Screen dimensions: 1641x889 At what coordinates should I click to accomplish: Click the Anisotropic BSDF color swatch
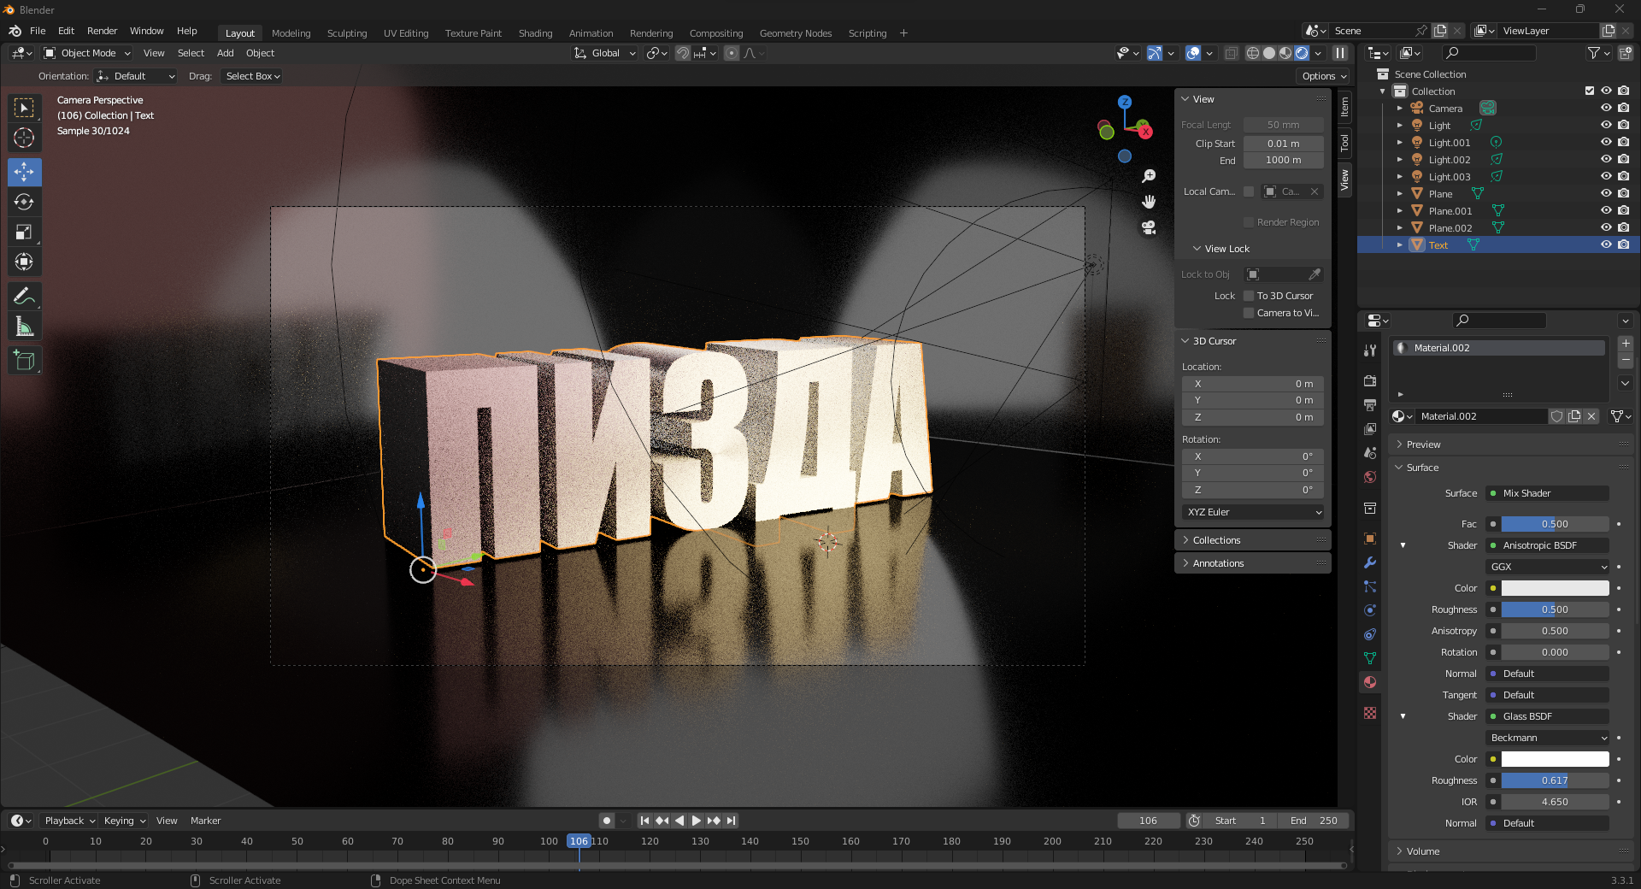pos(1555,588)
